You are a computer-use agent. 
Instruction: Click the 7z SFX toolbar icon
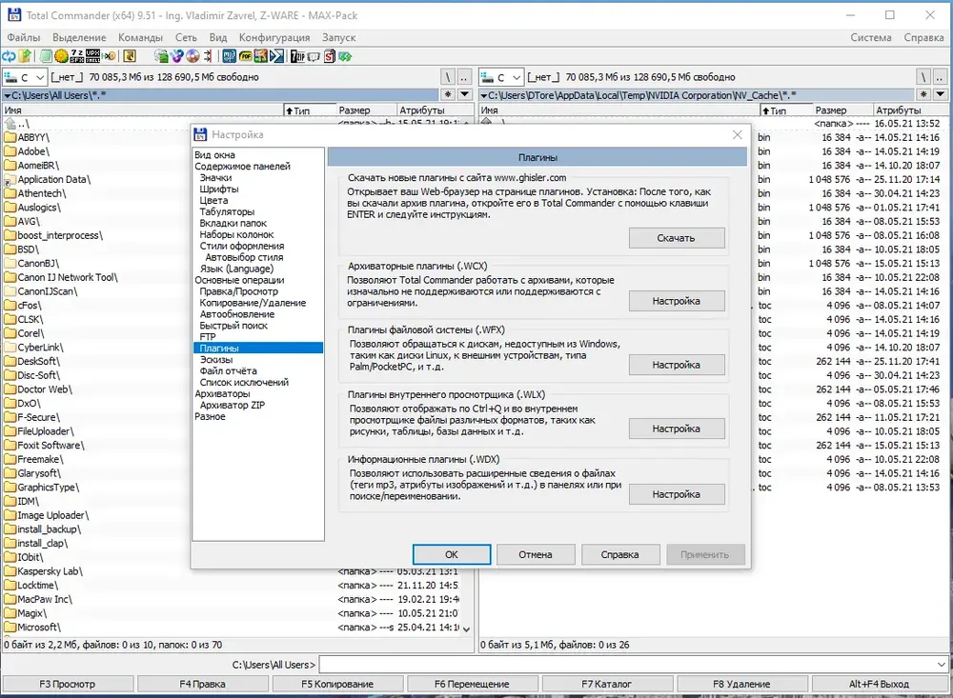click(77, 56)
